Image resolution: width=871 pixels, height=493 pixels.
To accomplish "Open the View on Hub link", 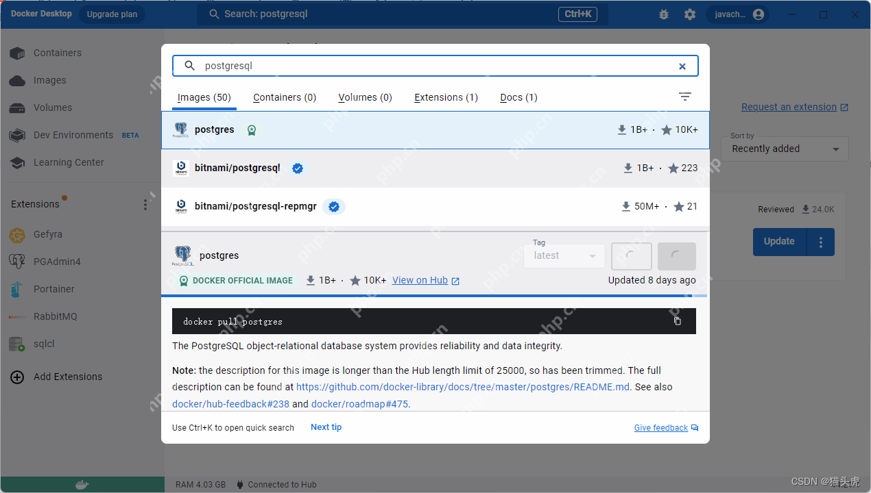I will point(426,280).
